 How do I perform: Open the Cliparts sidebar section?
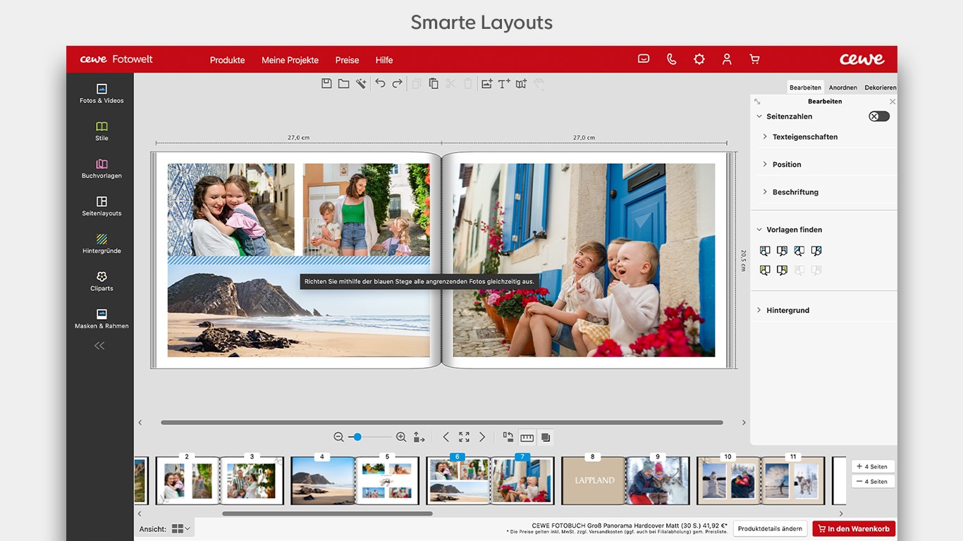tap(102, 281)
